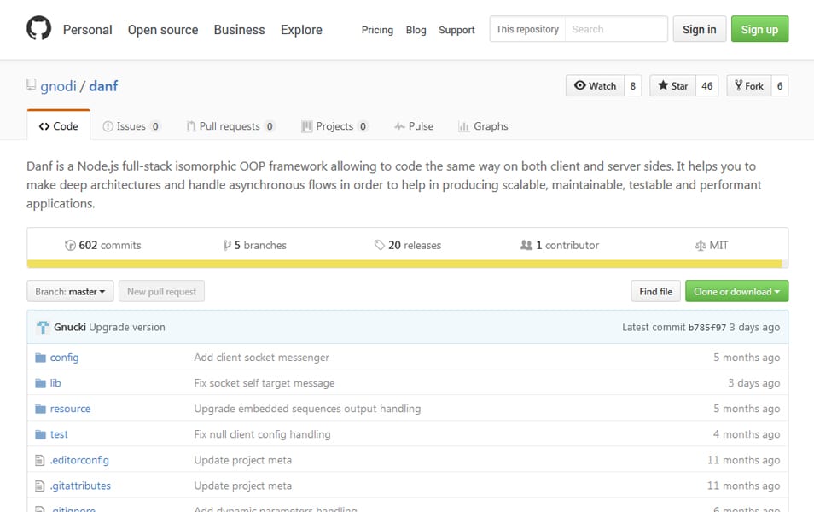Open the gnodi owner link
The height and width of the screenshot is (512, 814).
[x=58, y=85]
